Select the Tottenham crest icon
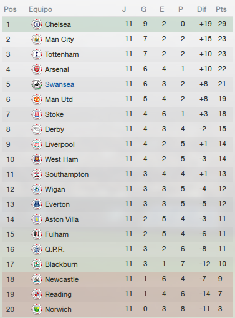This screenshot has width=235, height=318. 37,54
